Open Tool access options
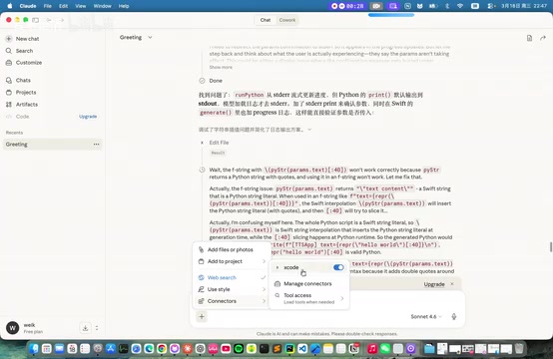The height and width of the screenshot is (359, 553). pyautogui.click(x=309, y=298)
